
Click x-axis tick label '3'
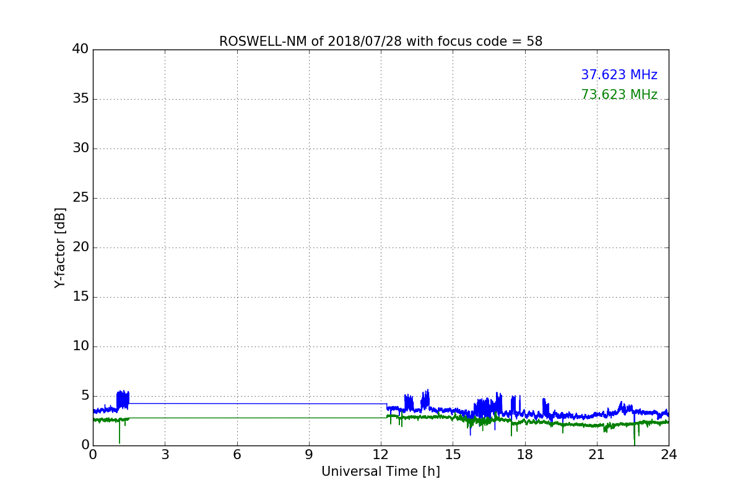pos(165,454)
